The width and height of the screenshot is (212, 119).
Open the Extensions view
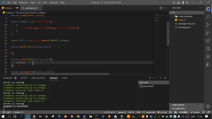tap(208, 41)
